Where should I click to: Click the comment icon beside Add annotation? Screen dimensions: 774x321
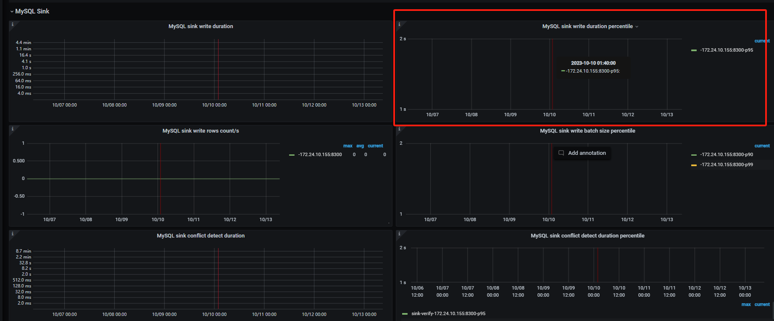[x=561, y=153]
